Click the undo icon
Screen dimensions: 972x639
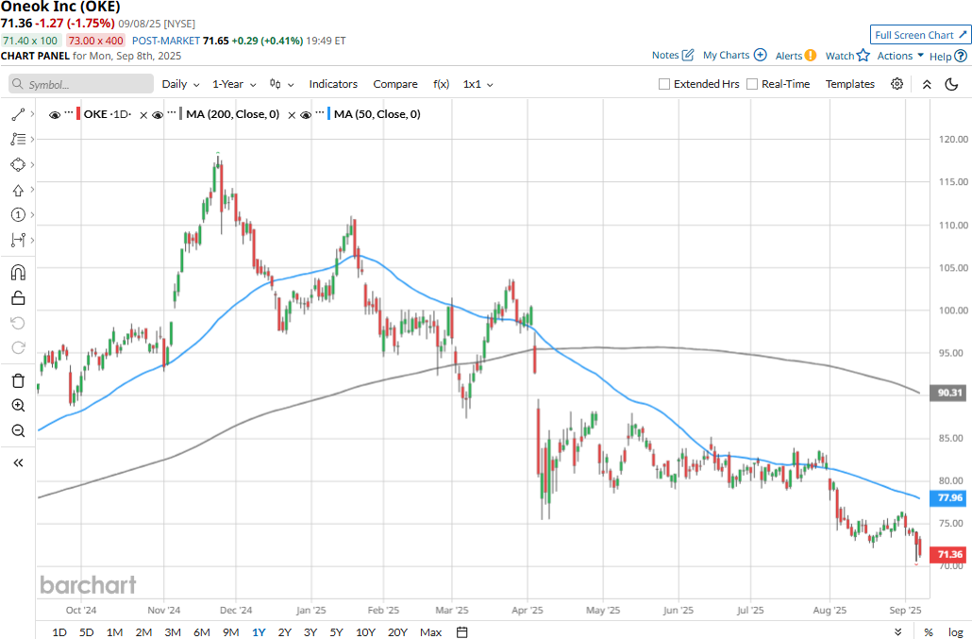click(18, 323)
